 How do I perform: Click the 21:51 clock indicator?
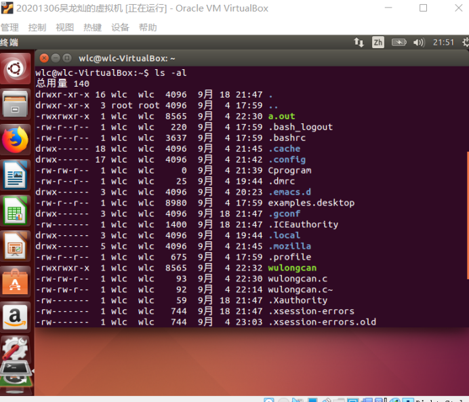443,43
